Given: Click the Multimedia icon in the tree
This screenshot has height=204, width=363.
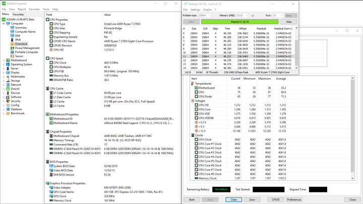Looking at the screenshot, I should (8, 77).
